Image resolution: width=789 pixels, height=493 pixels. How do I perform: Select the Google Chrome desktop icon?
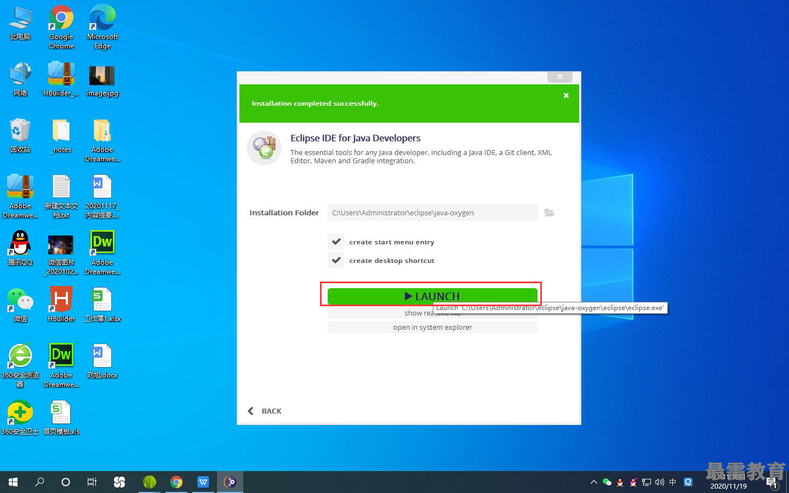(61, 27)
